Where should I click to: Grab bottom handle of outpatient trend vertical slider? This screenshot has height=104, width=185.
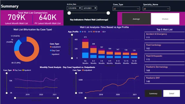pos(76,93)
